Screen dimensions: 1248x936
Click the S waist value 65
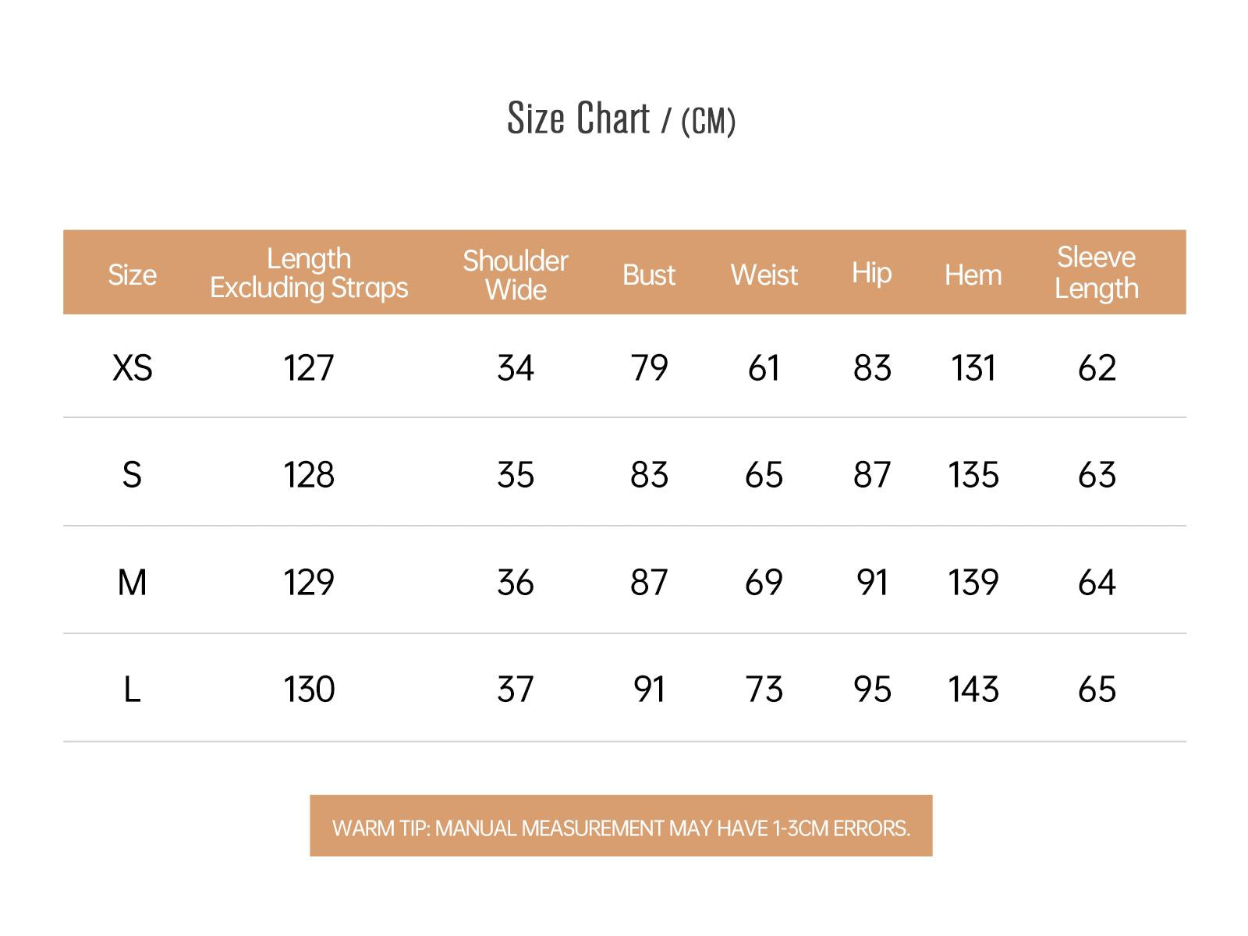click(x=764, y=474)
